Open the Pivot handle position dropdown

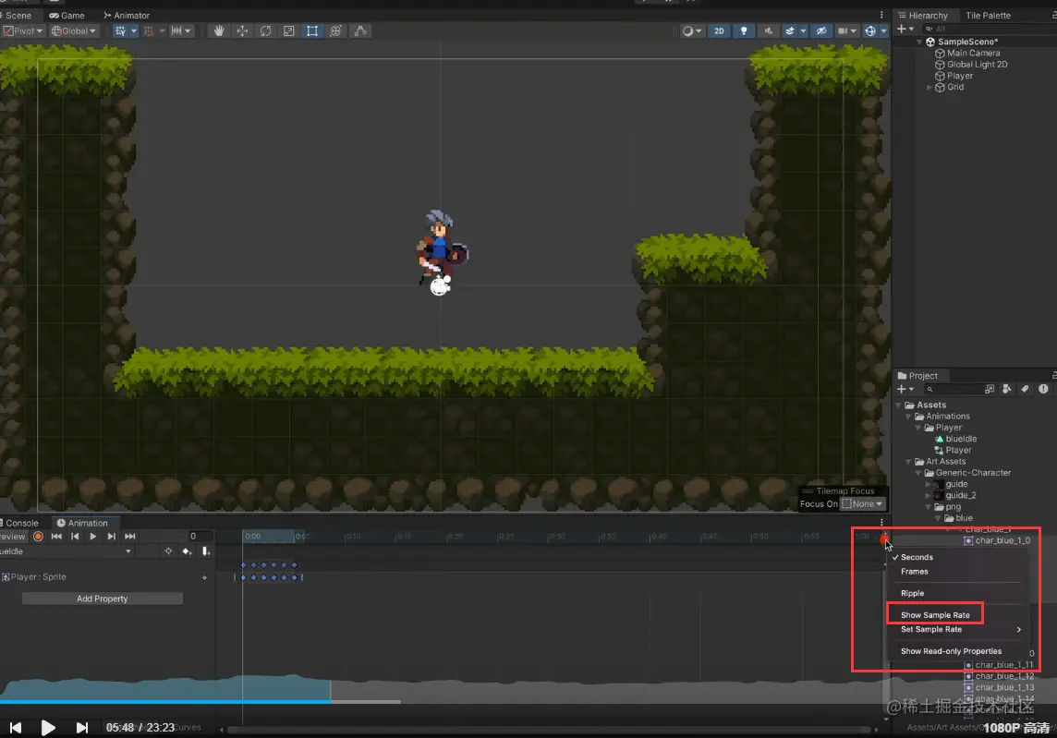[23, 31]
